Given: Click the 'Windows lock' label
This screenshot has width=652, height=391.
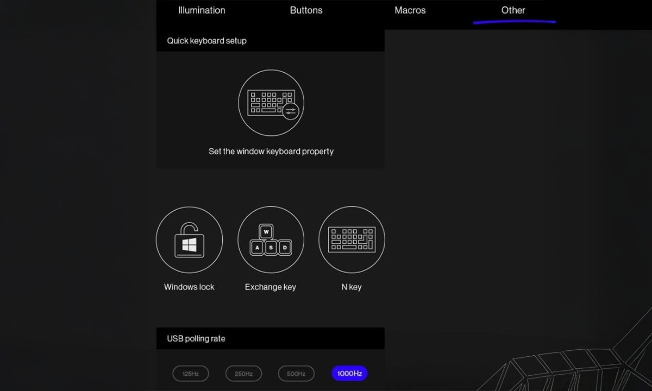Looking at the screenshot, I should tap(189, 287).
